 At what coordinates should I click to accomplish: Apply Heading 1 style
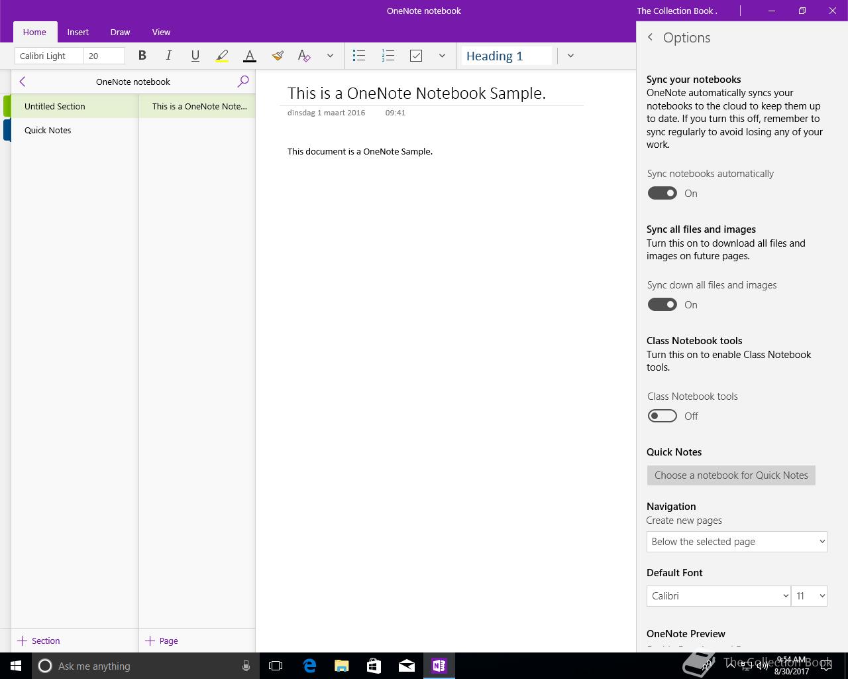tap(507, 56)
